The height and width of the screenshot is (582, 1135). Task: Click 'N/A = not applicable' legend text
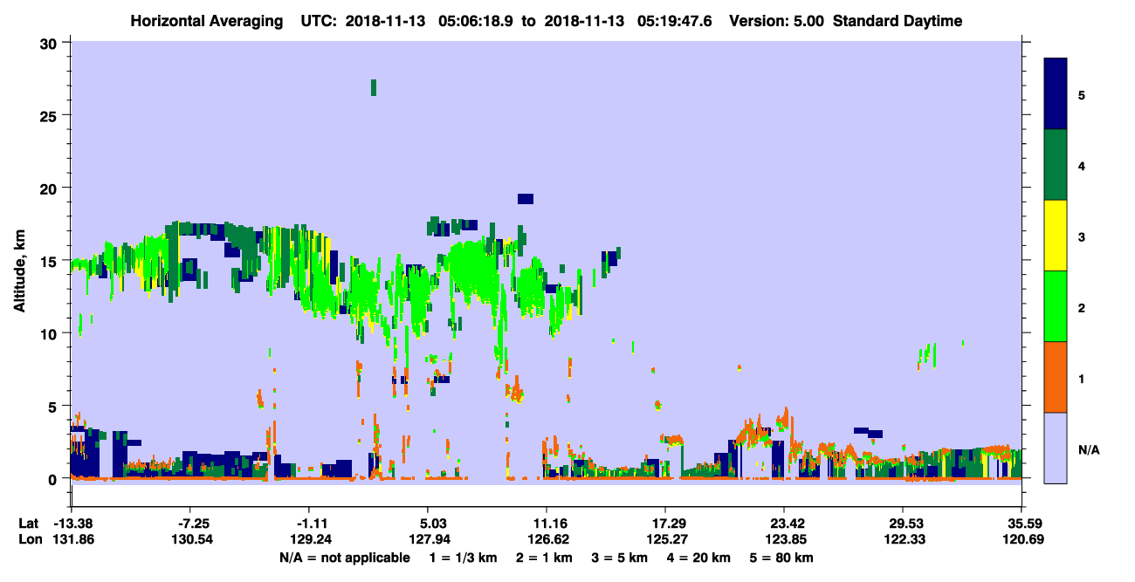click(345, 557)
